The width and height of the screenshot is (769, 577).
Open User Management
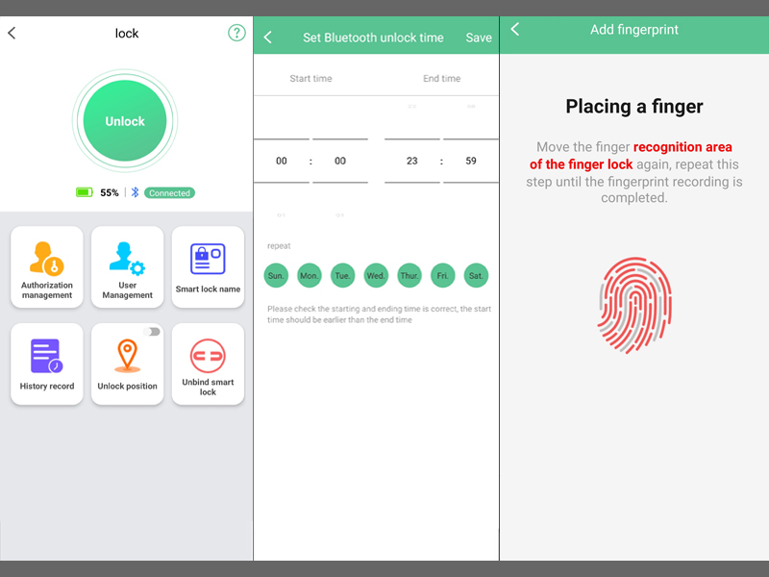pos(128,267)
